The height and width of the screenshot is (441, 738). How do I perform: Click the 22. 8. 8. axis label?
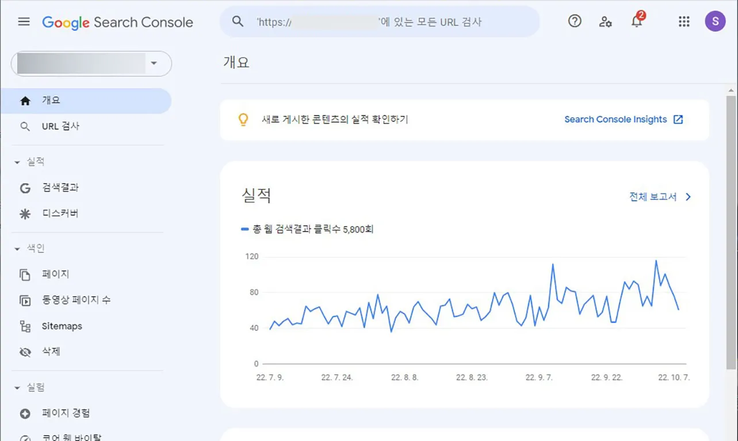click(405, 378)
